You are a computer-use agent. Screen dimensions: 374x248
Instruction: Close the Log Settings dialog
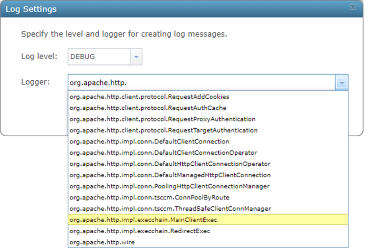(353, 8)
